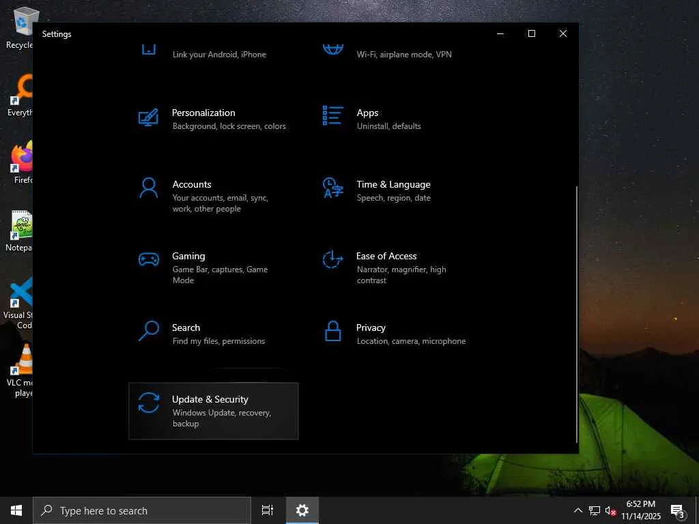Click the Apps list icon
Viewport: 699px width, 524px height.
(x=332, y=116)
